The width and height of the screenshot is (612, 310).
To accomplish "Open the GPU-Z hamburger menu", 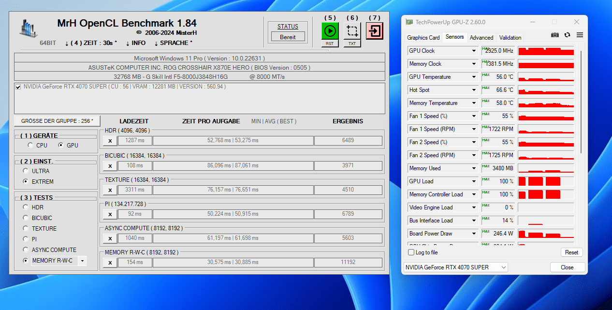I will pos(580,35).
